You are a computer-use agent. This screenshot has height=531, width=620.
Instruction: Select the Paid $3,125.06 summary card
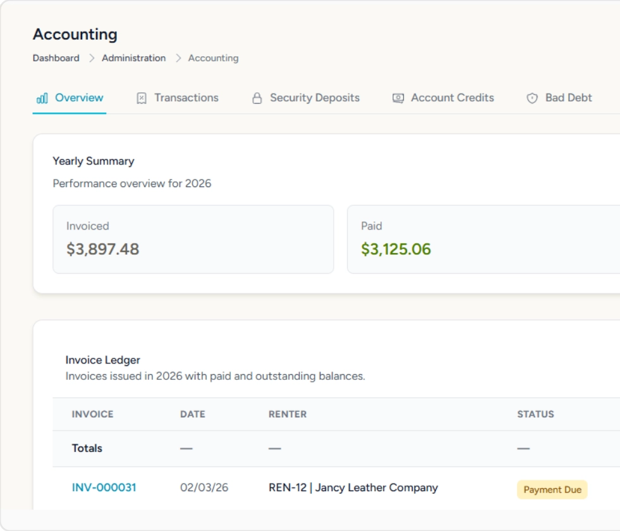[x=483, y=239]
